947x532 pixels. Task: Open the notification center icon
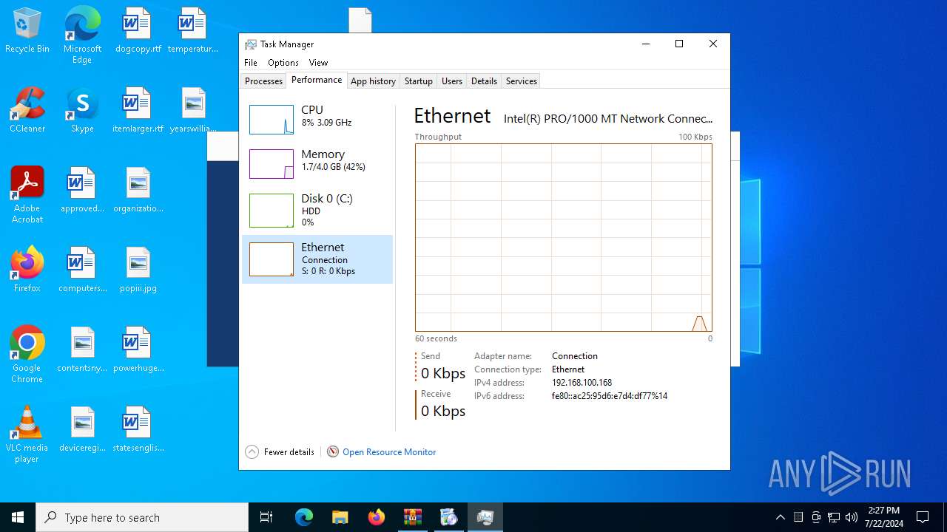(x=923, y=517)
